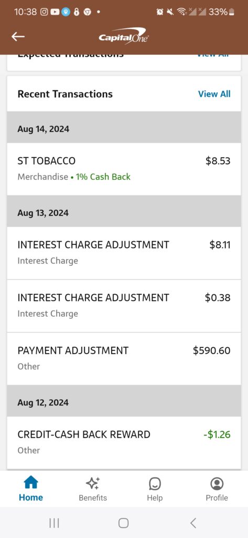
Task: View all recent transactions
Action: 214,94
